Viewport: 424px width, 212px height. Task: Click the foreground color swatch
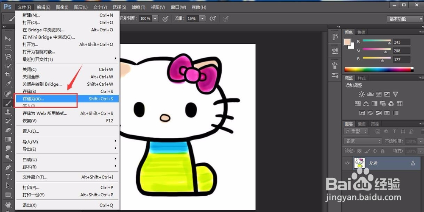(347, 42)
